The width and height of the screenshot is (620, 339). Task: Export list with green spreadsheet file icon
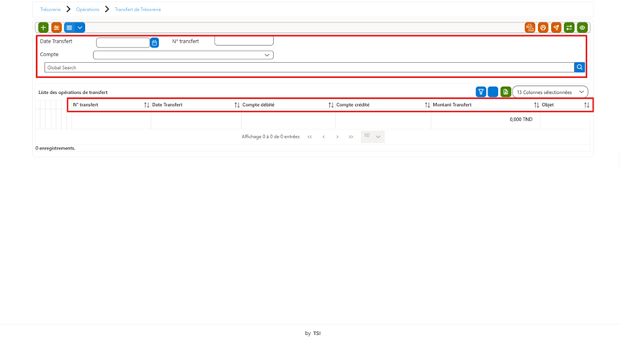coord(505,92)
